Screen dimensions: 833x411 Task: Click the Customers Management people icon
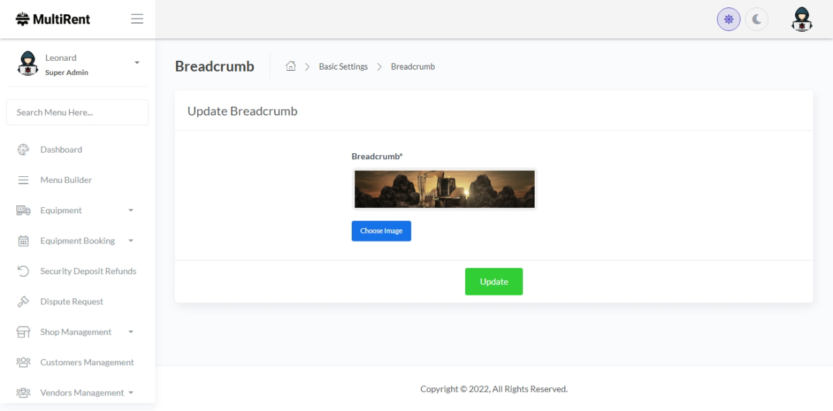click(23, 362)
